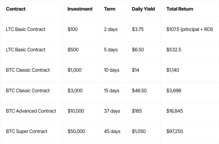Image resolution: width=219 pixels, height=144 pixels.
Task: Click the Contract column header
Action: (x=16, y=9)
